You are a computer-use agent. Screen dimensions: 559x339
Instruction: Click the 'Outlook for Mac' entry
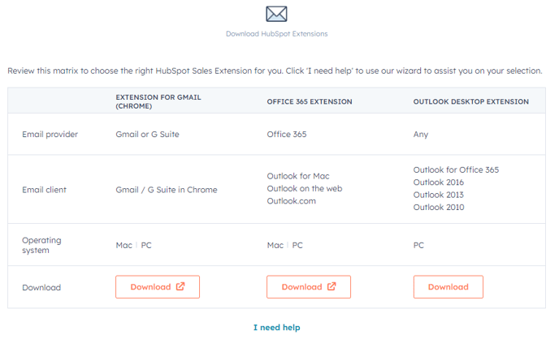tap(298, 176)
